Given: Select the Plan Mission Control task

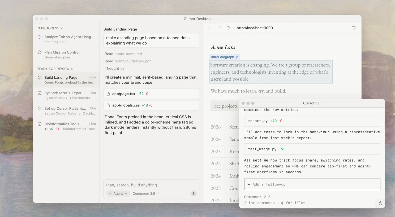Looking at the screenshot, I should 66,55.
